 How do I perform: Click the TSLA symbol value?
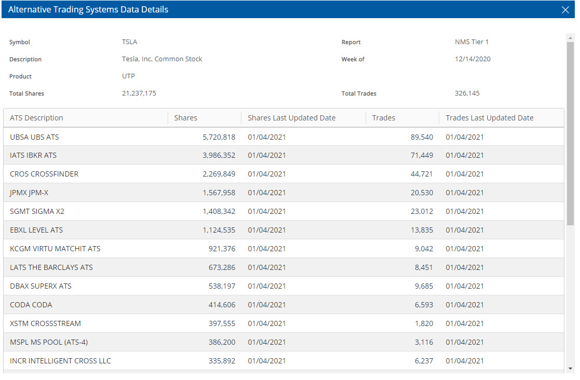click(x=129, y=42)
